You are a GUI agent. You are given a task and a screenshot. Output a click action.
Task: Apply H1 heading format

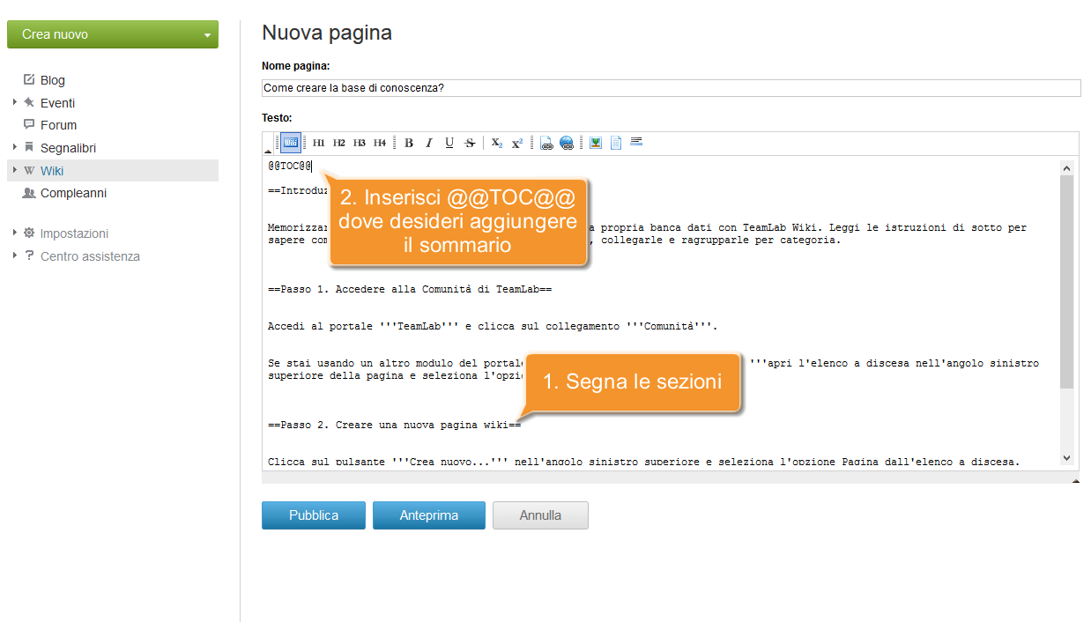[319, 143]
